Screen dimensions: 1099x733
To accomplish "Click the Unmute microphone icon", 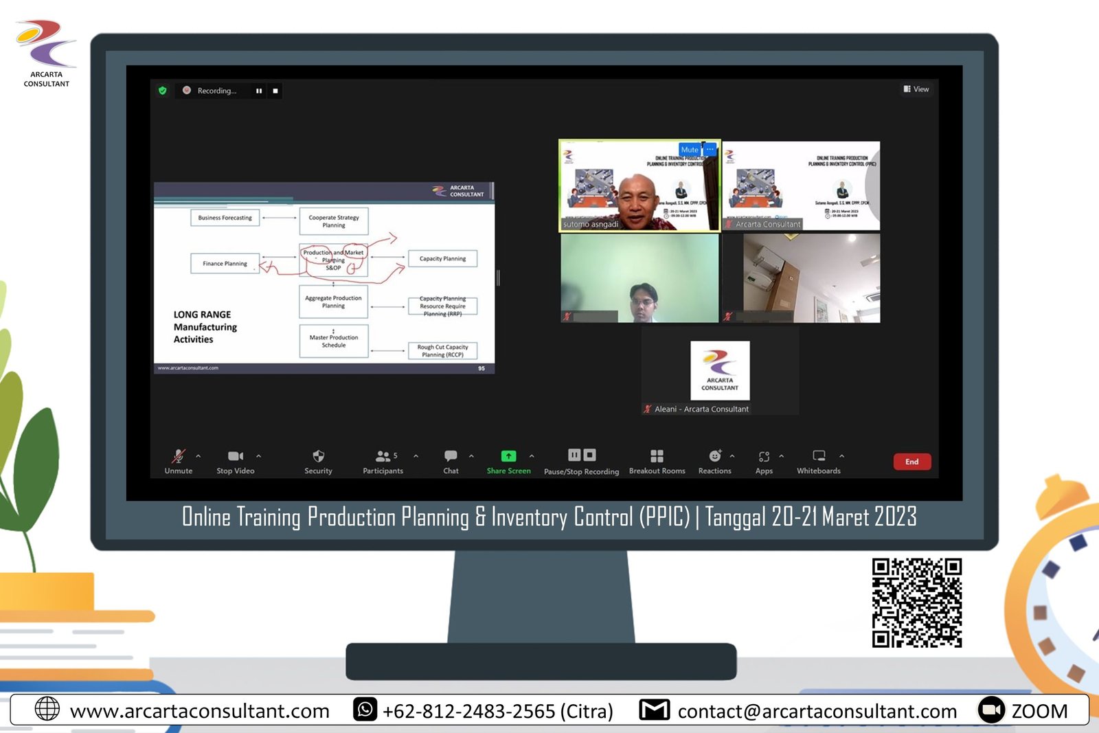I will coord(179,456).
